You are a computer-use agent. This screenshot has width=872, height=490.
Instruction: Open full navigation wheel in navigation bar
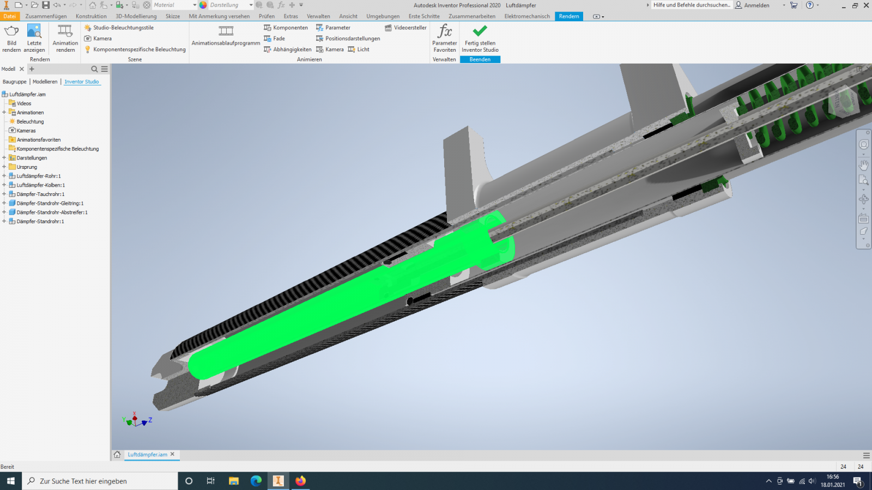[864, 144]
